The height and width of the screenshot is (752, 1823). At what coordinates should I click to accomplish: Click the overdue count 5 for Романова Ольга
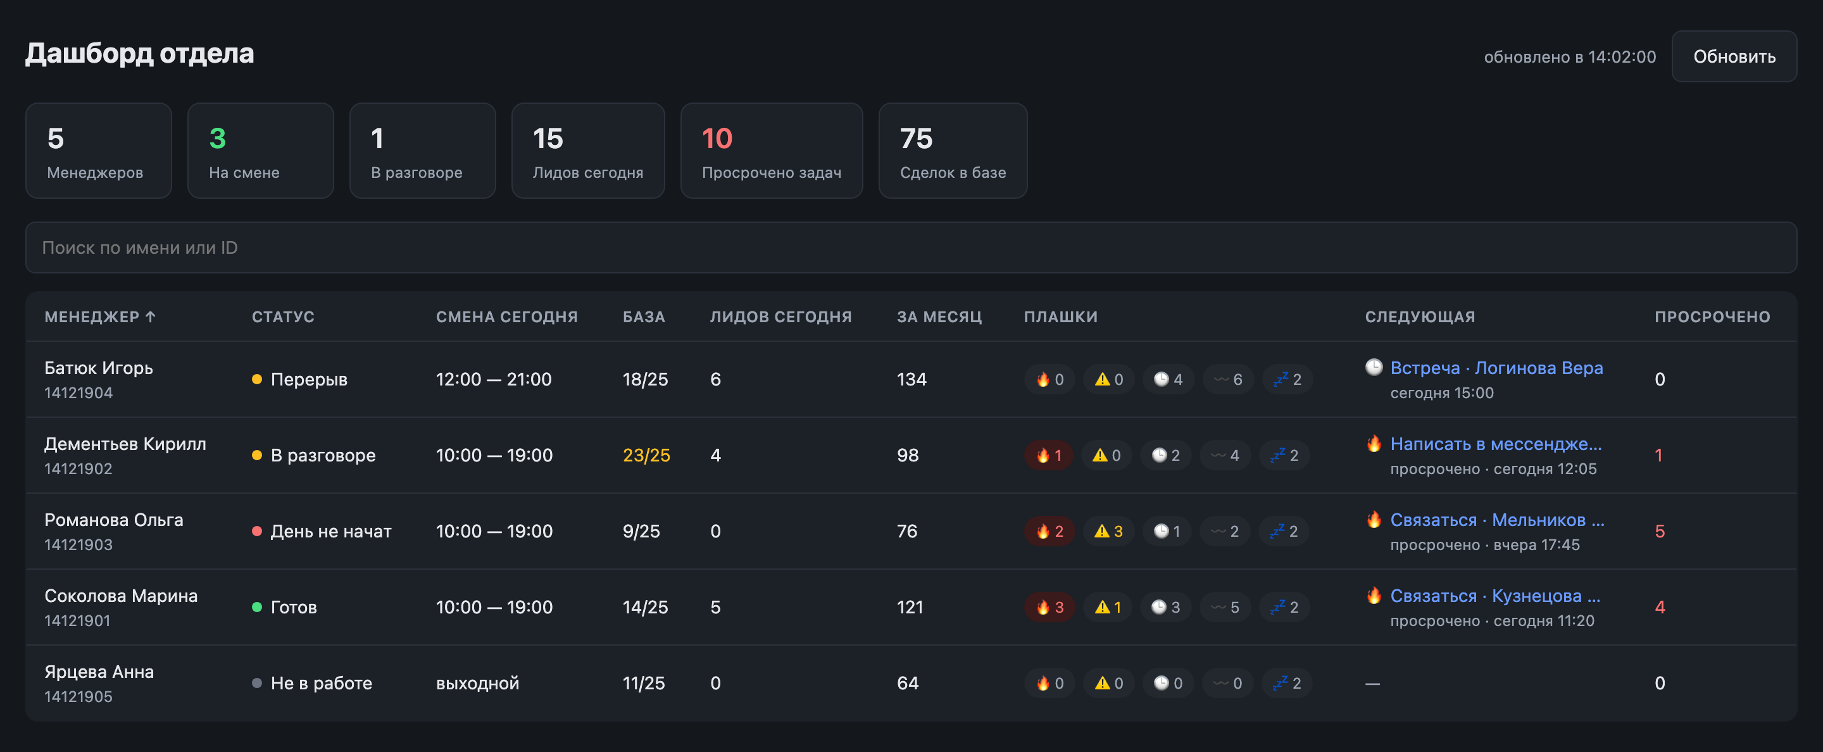coord(1660,531)
